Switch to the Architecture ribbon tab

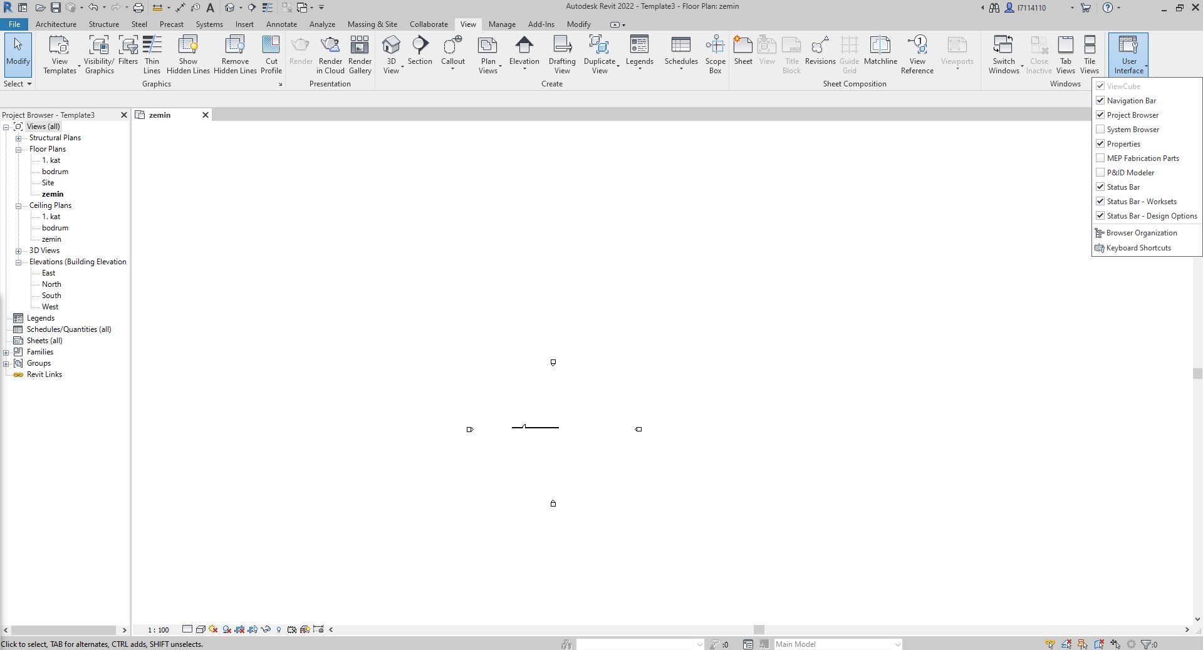tap(56, 24)
